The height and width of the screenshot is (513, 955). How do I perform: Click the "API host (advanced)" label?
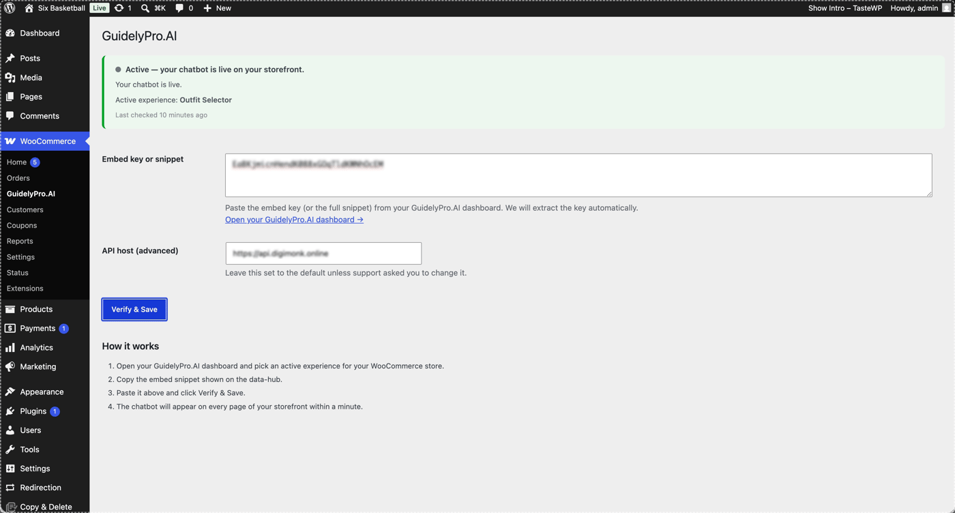click(x=140, y=250)
